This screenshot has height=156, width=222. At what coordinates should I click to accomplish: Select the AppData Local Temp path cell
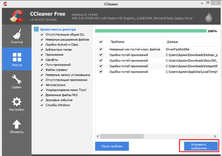click(x=191, y=72)
